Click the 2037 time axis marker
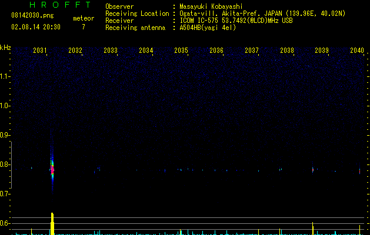 click(252, 51)
